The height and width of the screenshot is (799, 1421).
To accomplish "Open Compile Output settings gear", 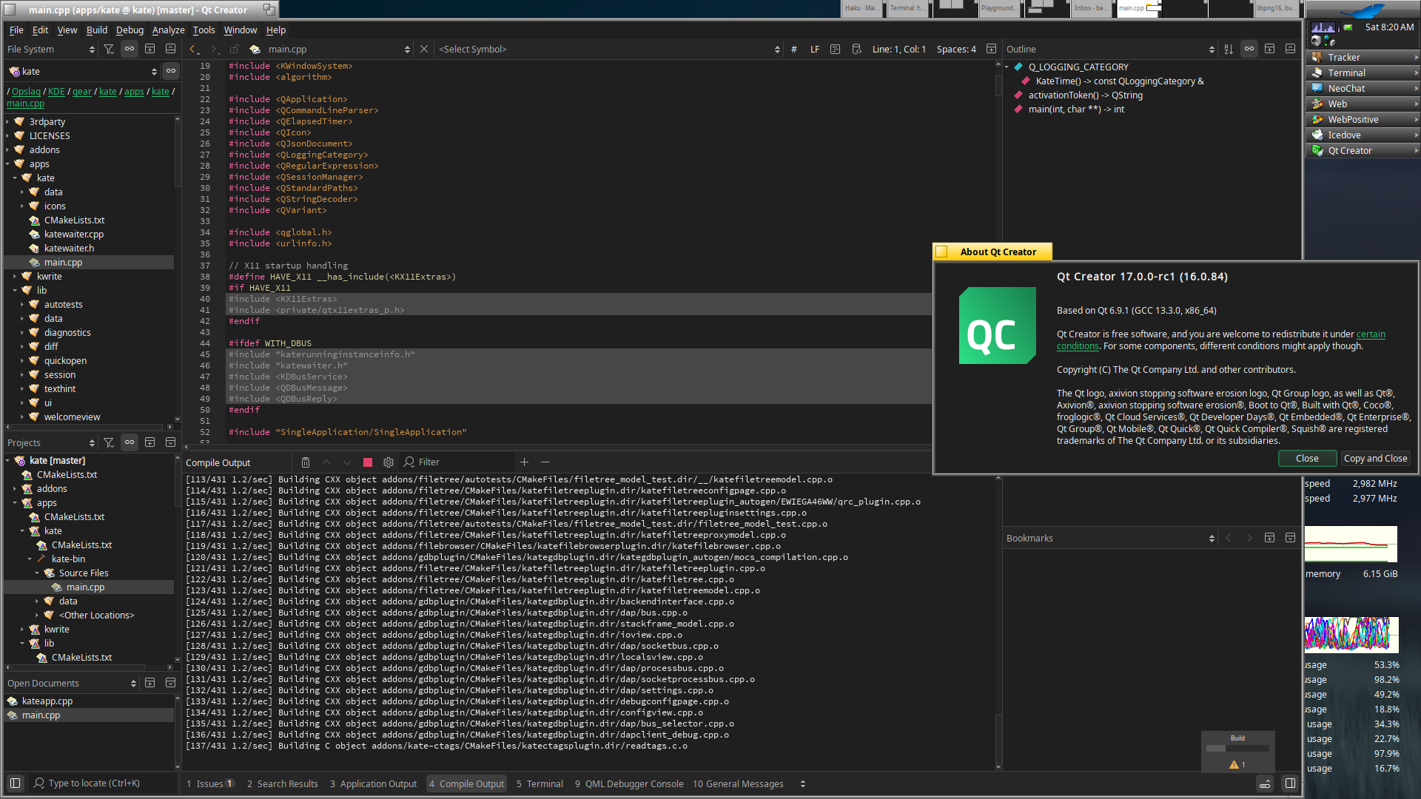I will tap(389, 462).
